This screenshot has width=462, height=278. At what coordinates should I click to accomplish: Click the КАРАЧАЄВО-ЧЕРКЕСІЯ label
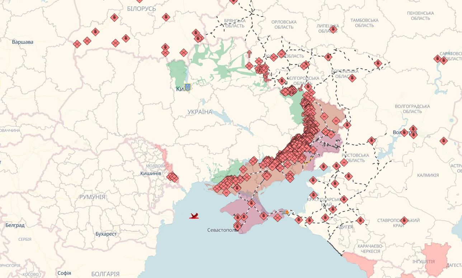(x=370, y=249)
